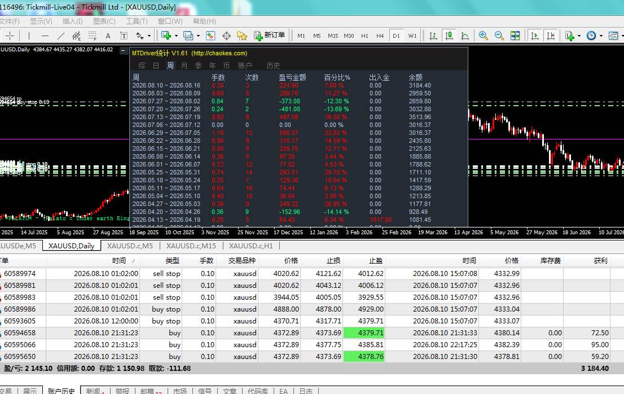Toggle chart shift button
The height and width of the screenshot is (394, 624).
551,36
